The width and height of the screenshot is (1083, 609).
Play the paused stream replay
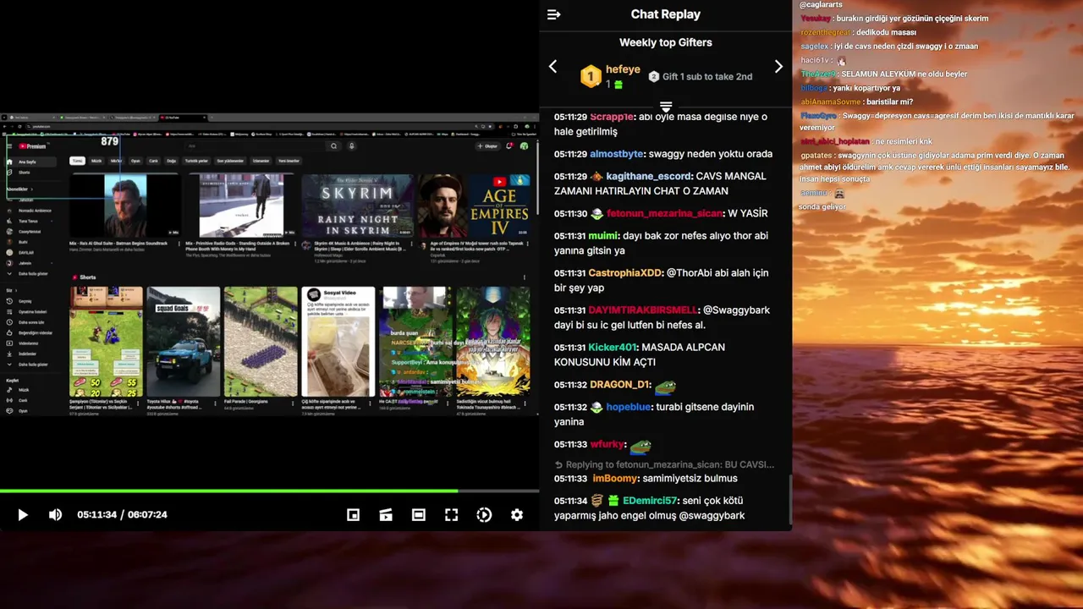tap(23, 514)
